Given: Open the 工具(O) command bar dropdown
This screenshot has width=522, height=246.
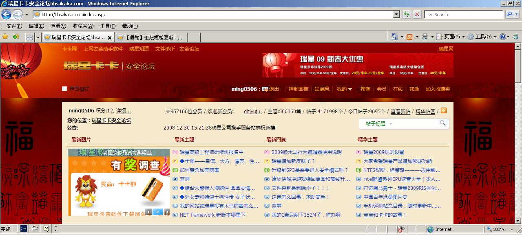Looking at the screenshot, I should [x=482, y=37].
